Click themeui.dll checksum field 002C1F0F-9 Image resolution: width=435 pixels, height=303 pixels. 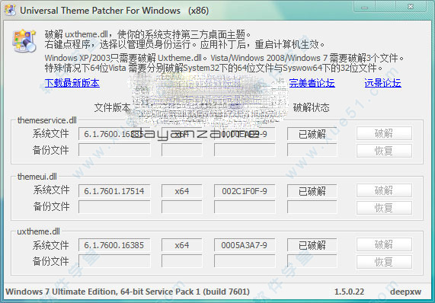(245, 191)
